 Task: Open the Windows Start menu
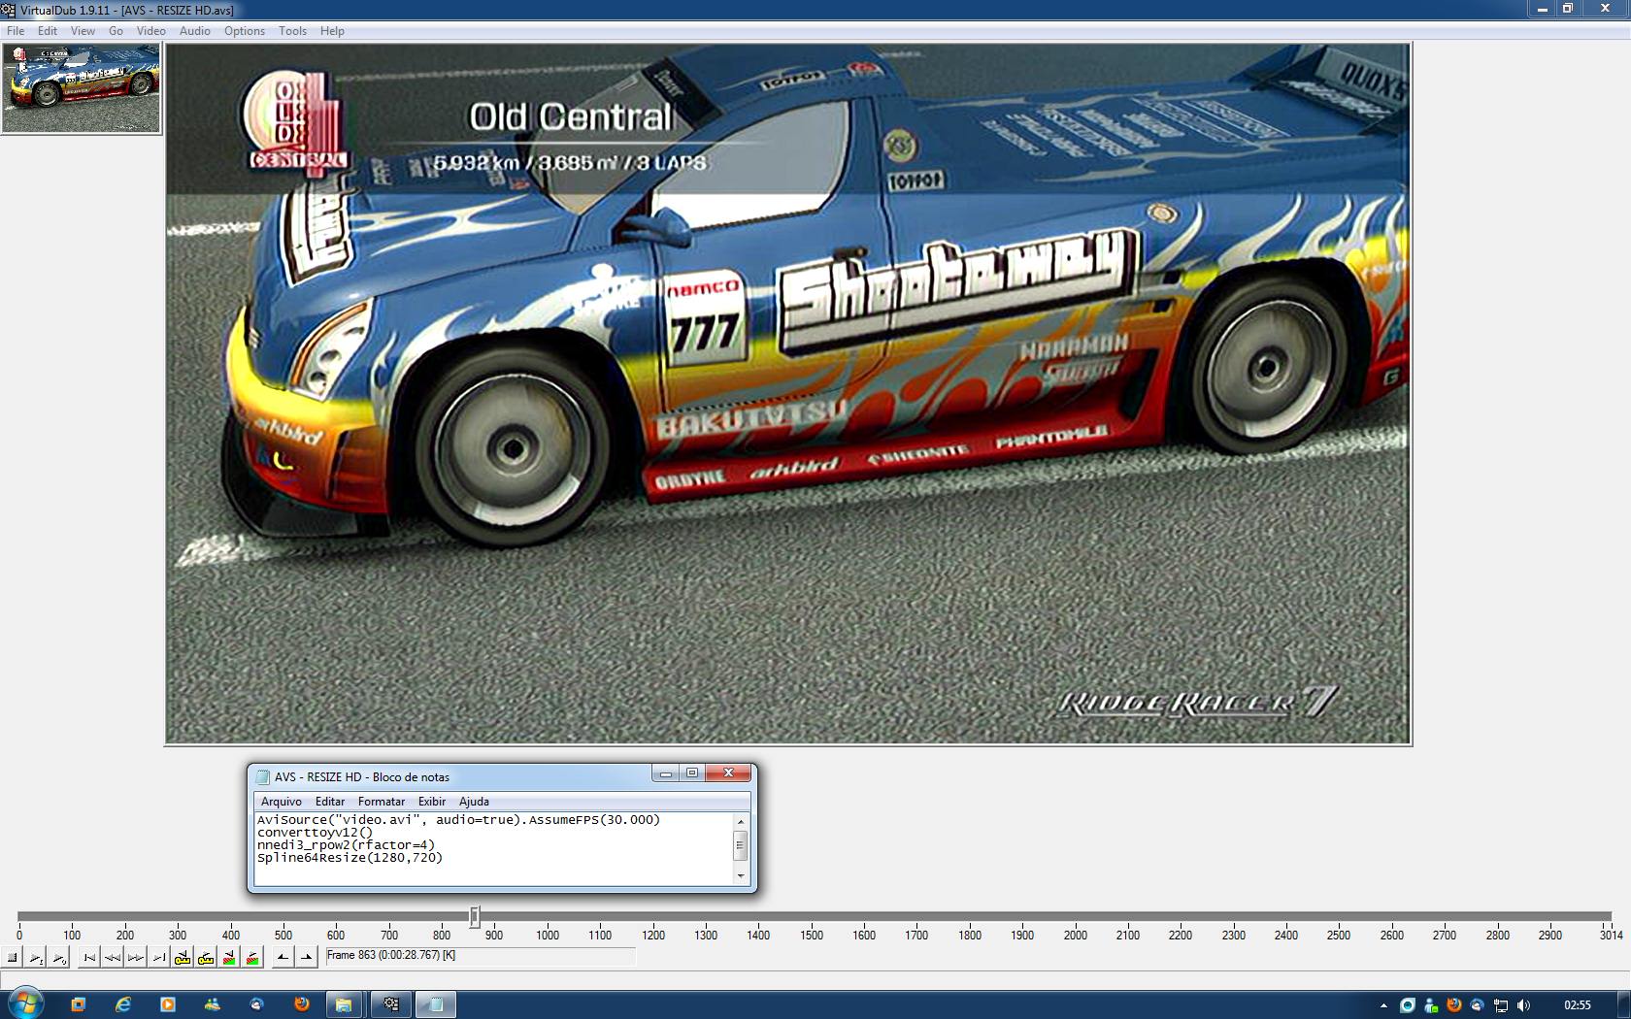24,1003
